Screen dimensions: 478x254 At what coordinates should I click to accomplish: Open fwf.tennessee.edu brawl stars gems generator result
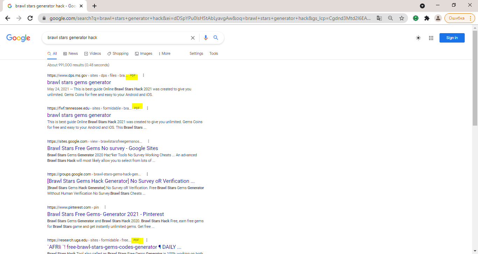point(79,115)
